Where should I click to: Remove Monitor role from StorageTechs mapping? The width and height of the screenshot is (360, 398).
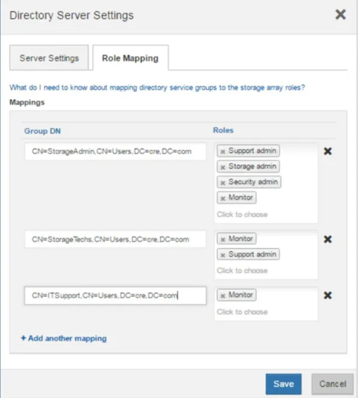tap(223, 239)
